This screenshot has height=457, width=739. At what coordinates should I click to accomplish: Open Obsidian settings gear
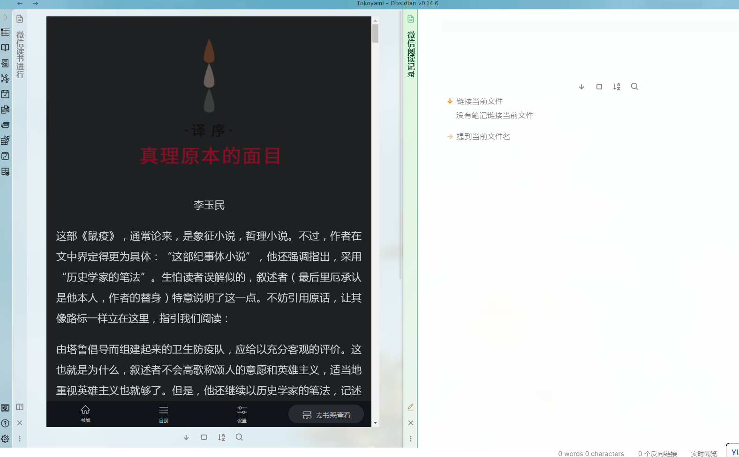tap(5, 439)
